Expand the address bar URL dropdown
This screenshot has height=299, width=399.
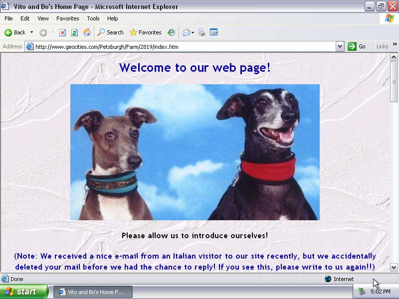pyautogui.click(x=340, y=46)
